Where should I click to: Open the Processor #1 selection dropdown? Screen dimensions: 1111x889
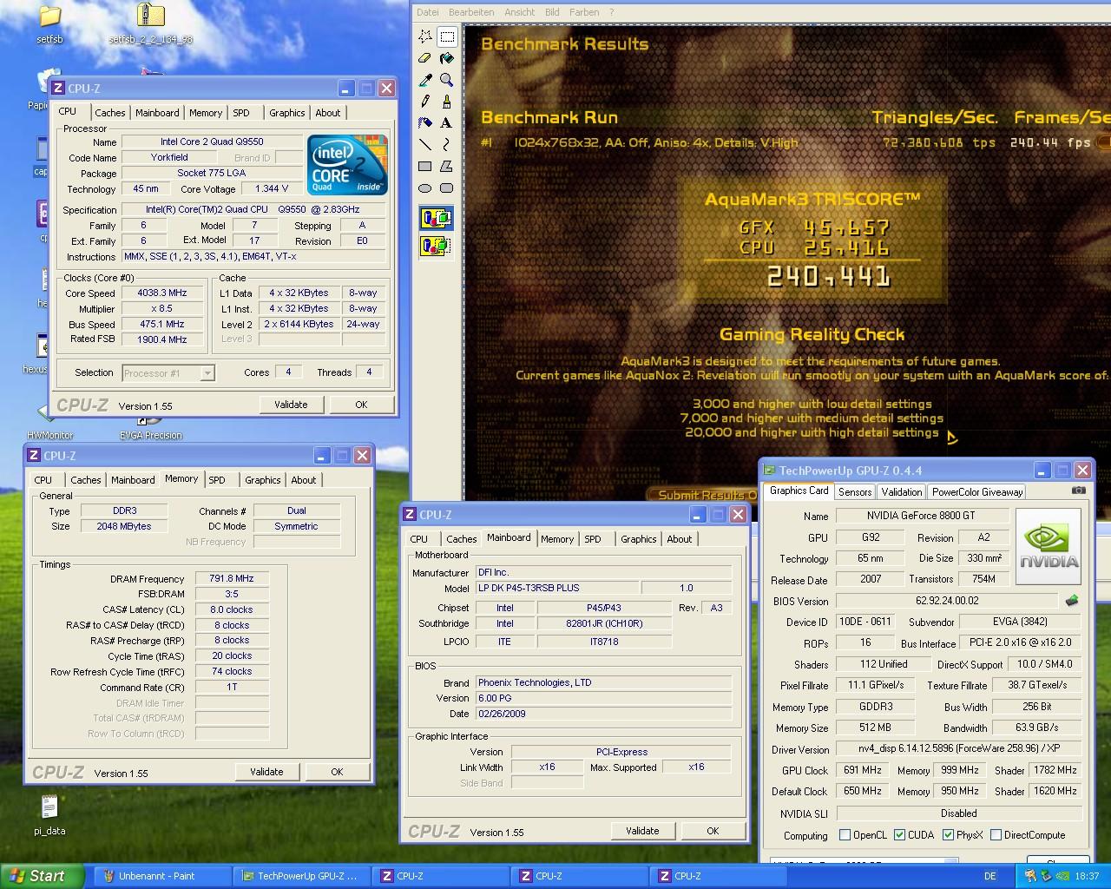pyautogui.click(x=207, y=373)
